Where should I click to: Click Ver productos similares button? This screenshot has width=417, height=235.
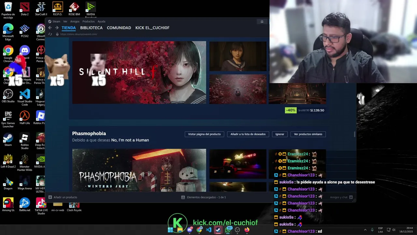pyautogui.click(x=308, y=134)
